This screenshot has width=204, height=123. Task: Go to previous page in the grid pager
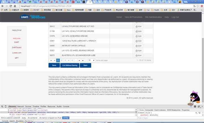point(54,60)
